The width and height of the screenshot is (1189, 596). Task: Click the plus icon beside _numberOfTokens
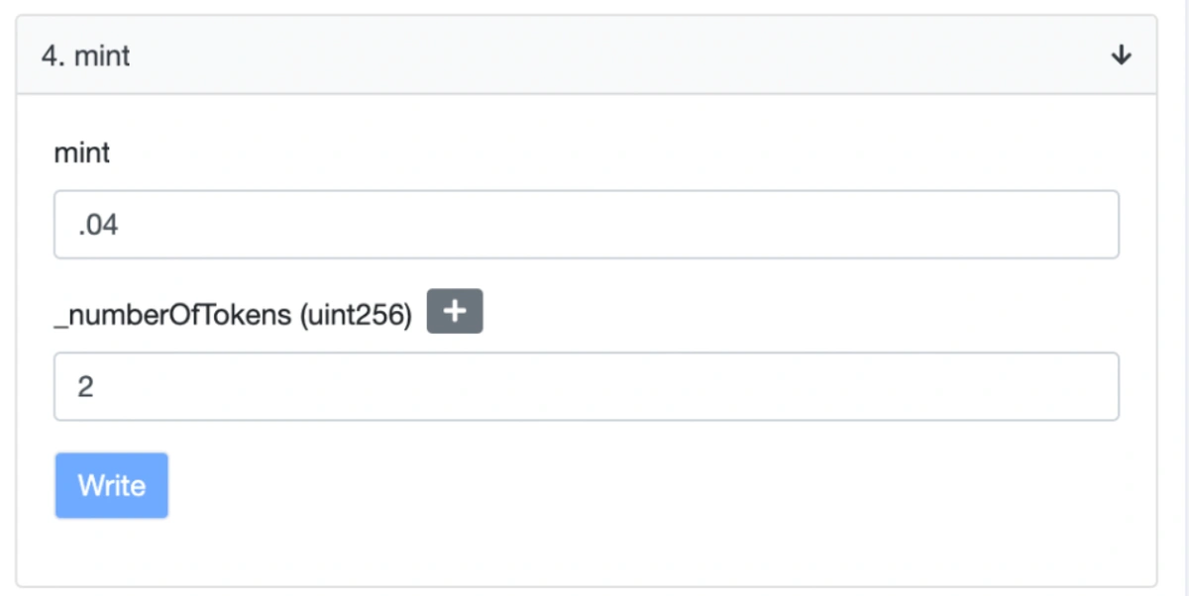(455, 312)
